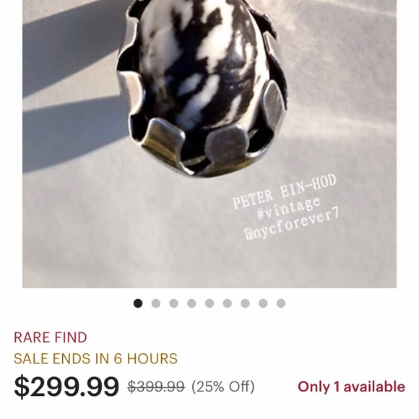Tap the SALE ENDS IN 6 HOURS notice
The image size is (419, 419).
[95, 358]
